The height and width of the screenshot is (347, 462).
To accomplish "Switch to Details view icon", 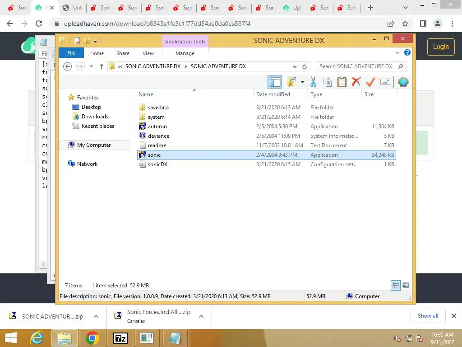I will click(395, 285).
